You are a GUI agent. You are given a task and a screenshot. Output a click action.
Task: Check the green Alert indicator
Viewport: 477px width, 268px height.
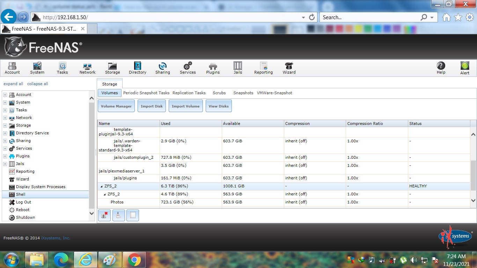coord(465,68)
